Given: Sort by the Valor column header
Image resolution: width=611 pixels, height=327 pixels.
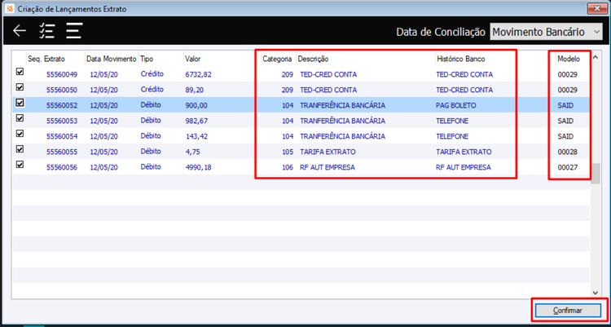Looking at the screenshot, I should 192,59.
